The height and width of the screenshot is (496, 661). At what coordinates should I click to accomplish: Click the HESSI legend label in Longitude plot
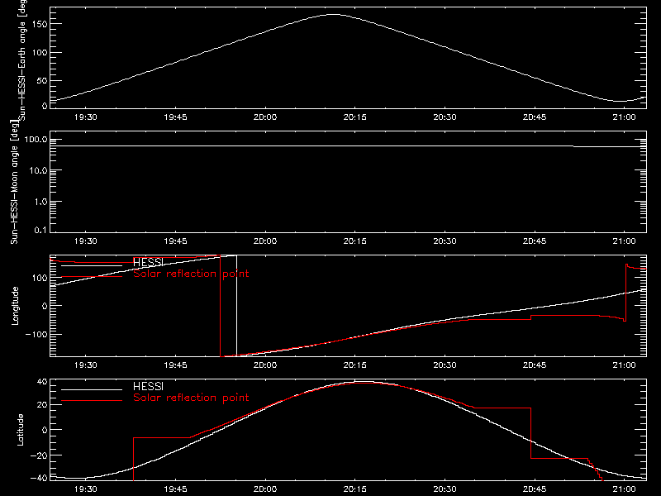point(148,262)
